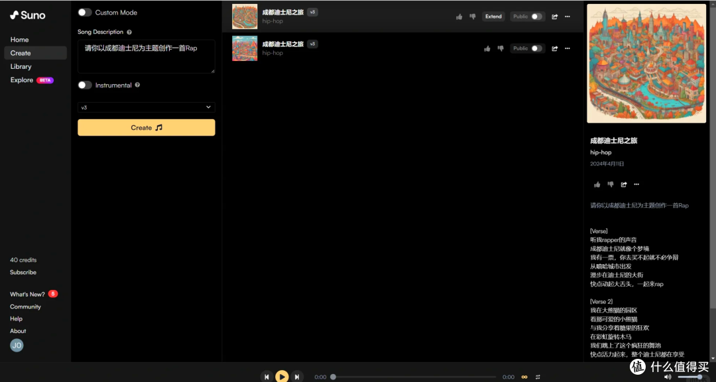The height and width of the screenshot is (382, 716).
Task: Click the Play button in player
Action: pyautogui.click(x=282, y=377)
